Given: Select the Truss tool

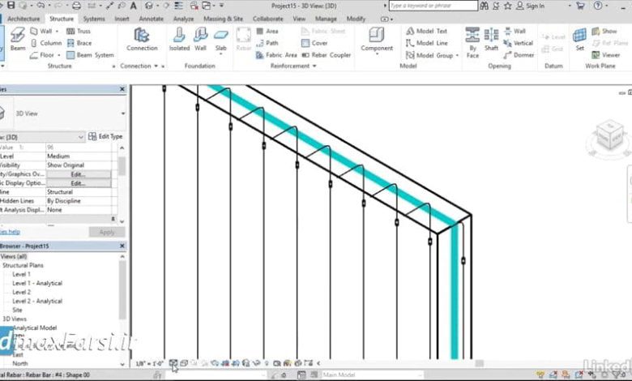Looking at the screenshot, I should tap(79, 31).
